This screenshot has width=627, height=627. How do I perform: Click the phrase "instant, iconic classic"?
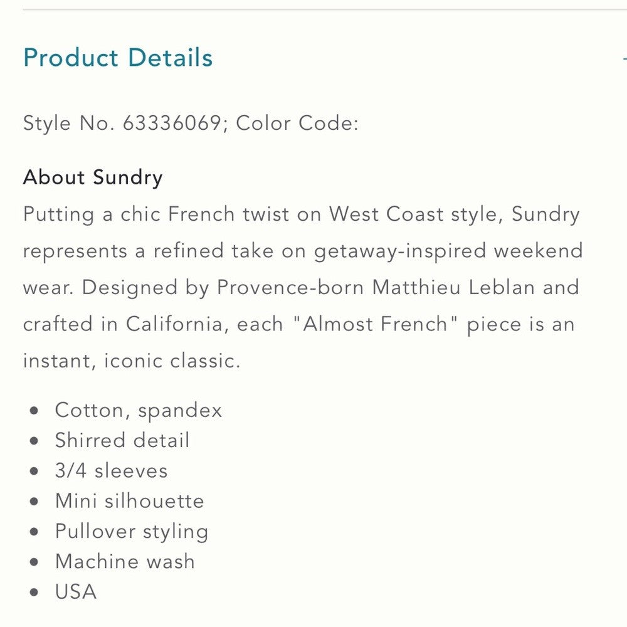pyautogui.click(x=131, y=361)
